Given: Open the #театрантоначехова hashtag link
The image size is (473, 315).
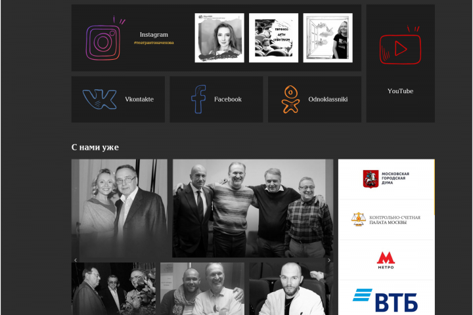Looking at the screenshot, I should tap(154, 43).
